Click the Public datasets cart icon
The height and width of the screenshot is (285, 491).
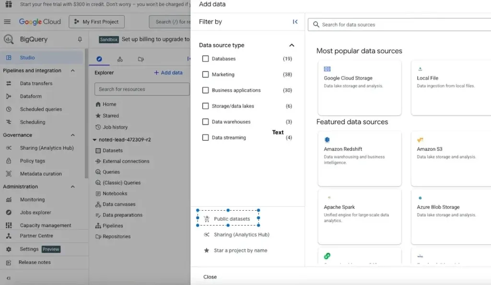point(207,219)
